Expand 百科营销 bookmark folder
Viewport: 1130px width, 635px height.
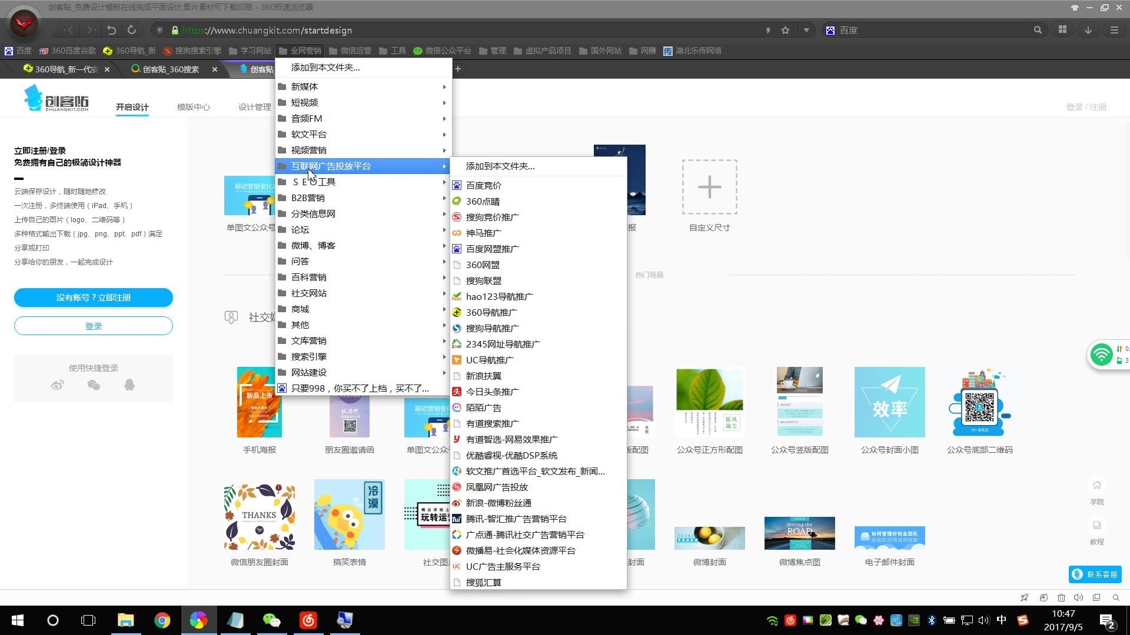point(363,277)
